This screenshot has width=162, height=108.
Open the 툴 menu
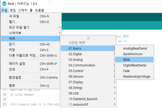(31, 10)
